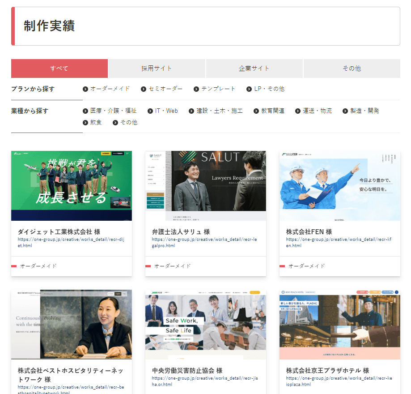The width and height of the screenshot is (411, 394).
Task: Filter by セミオーダー plan link
Action: (165, 89)
